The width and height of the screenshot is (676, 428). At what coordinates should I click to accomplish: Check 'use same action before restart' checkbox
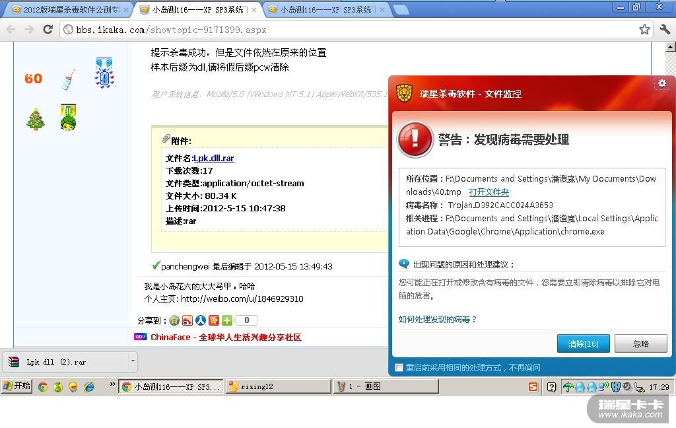tap(399, 368)
